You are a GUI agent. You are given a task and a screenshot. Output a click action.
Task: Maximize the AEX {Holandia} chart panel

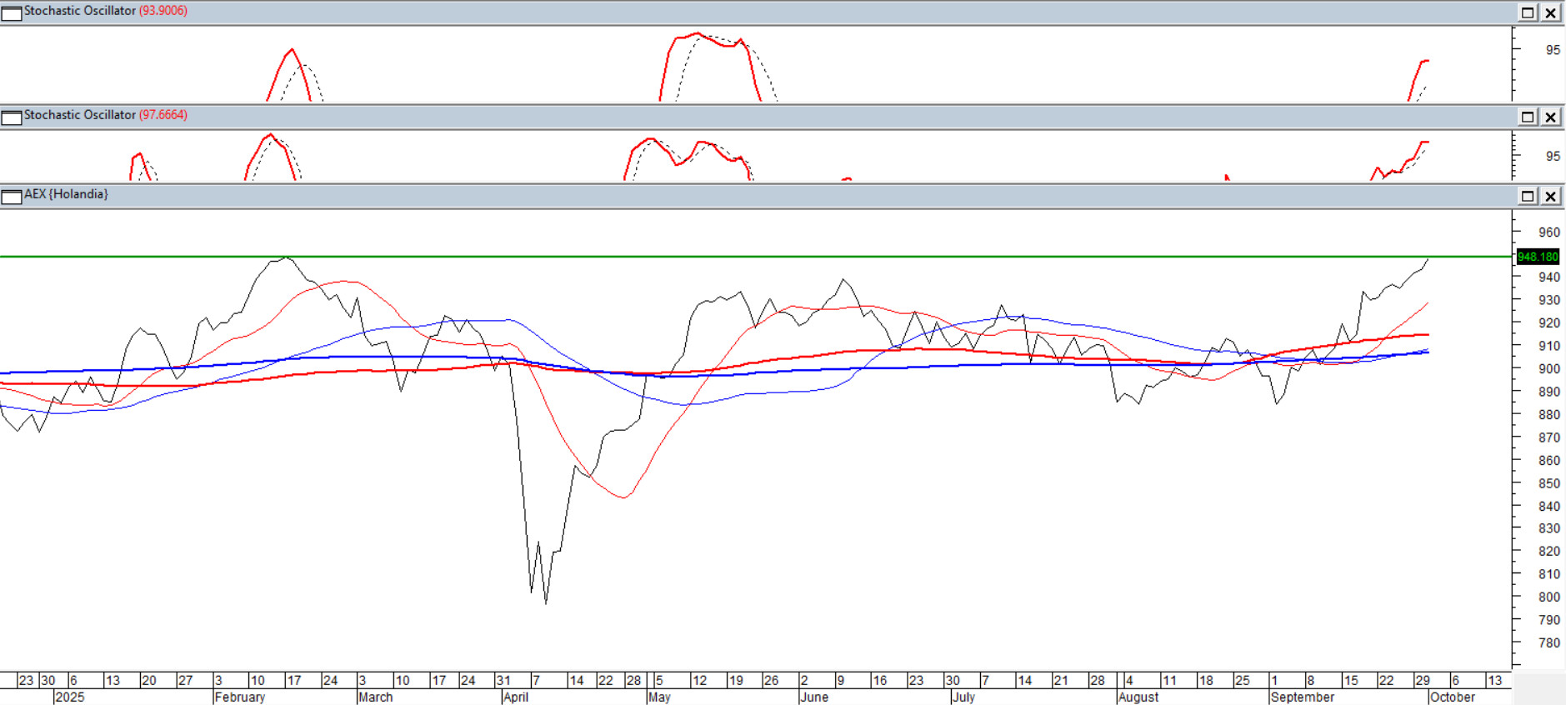[x=1528, y=197]
